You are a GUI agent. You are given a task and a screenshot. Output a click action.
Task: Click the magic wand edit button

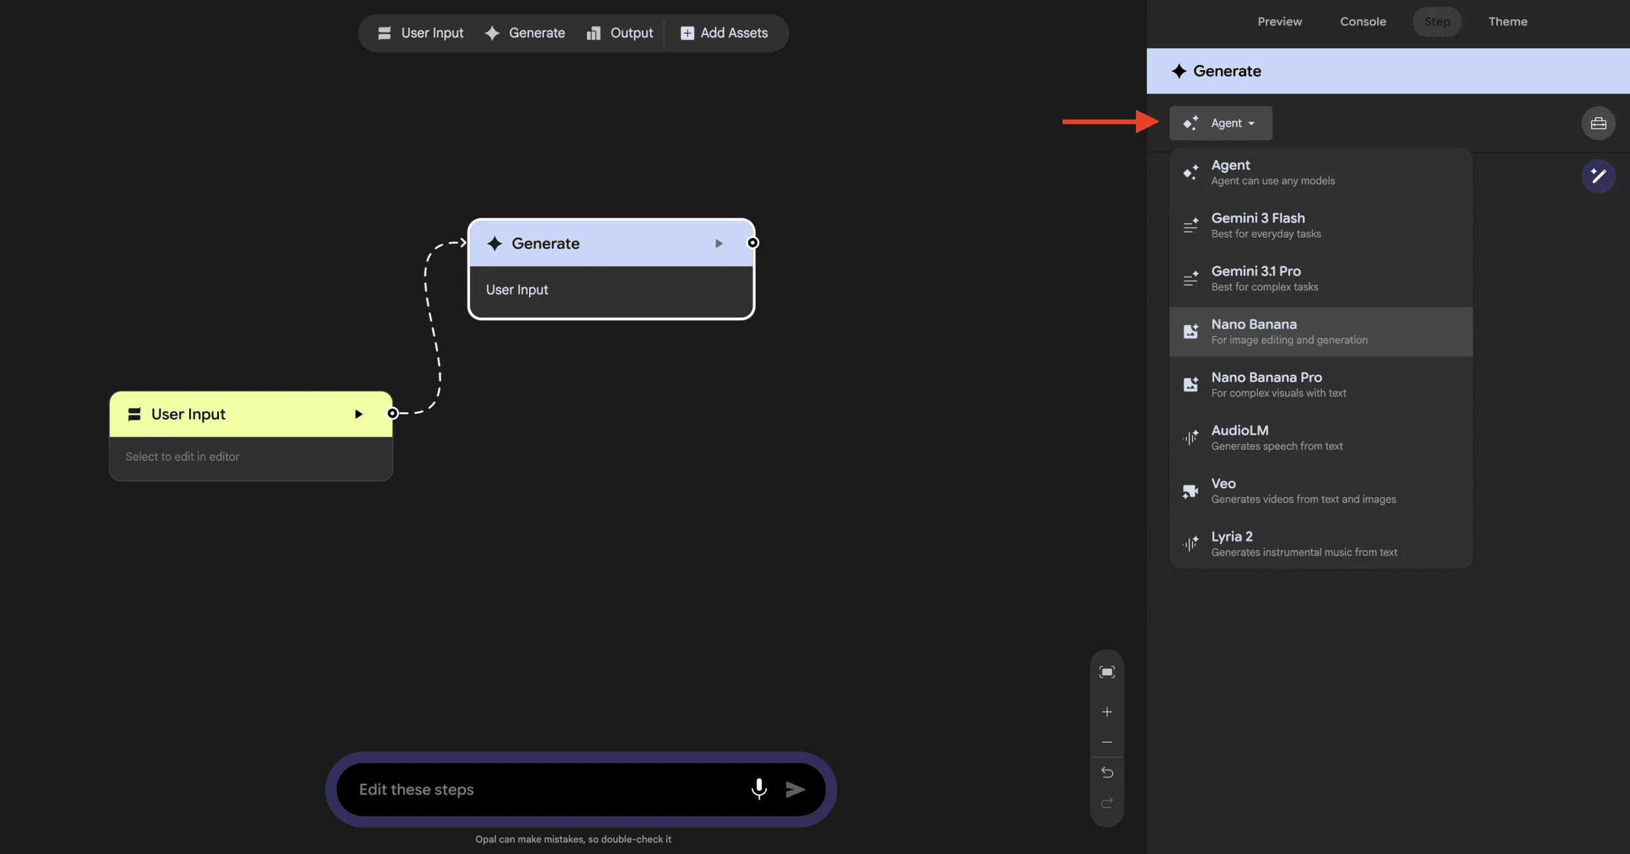1598,176
